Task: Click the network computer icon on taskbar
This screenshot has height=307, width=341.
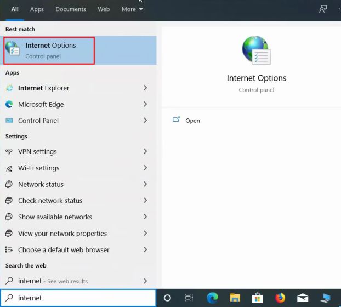Action: (x=326, y=298)
